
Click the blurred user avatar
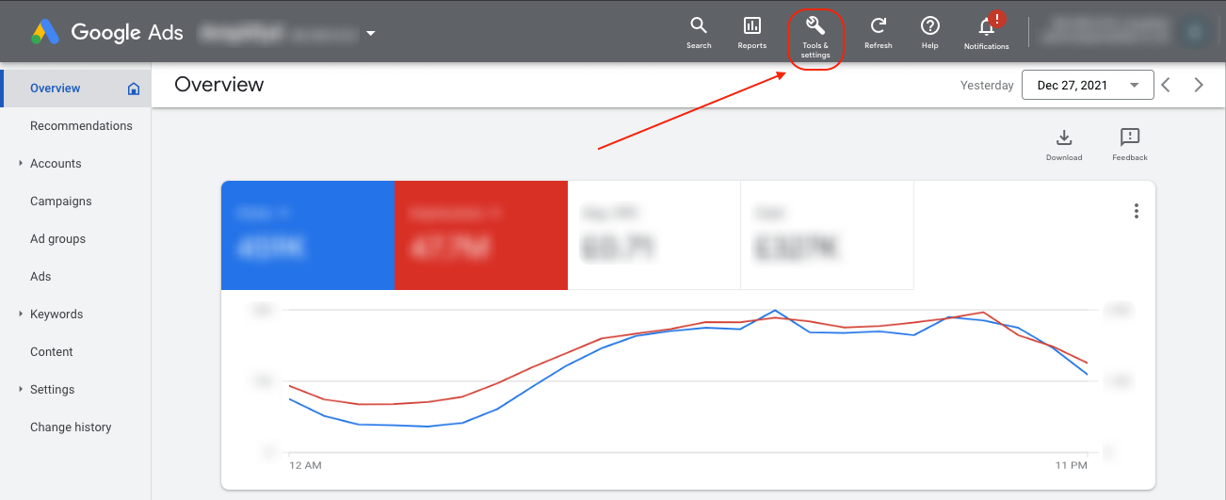1196,32
